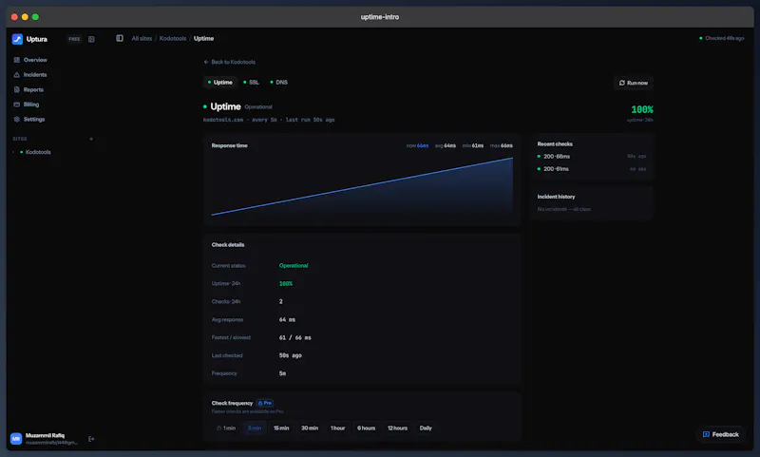Click the Incidents warning triangle icon
This screenshot has width=760, height=457.
pyautogui.click(x=17, y=75)
